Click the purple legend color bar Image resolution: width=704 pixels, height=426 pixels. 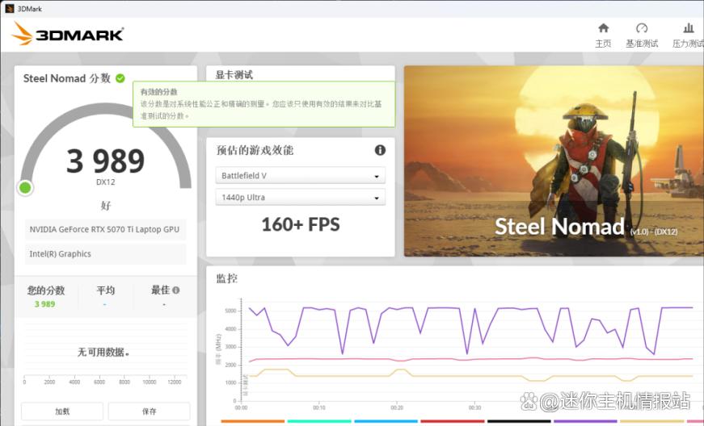click(x=585, y=421)
